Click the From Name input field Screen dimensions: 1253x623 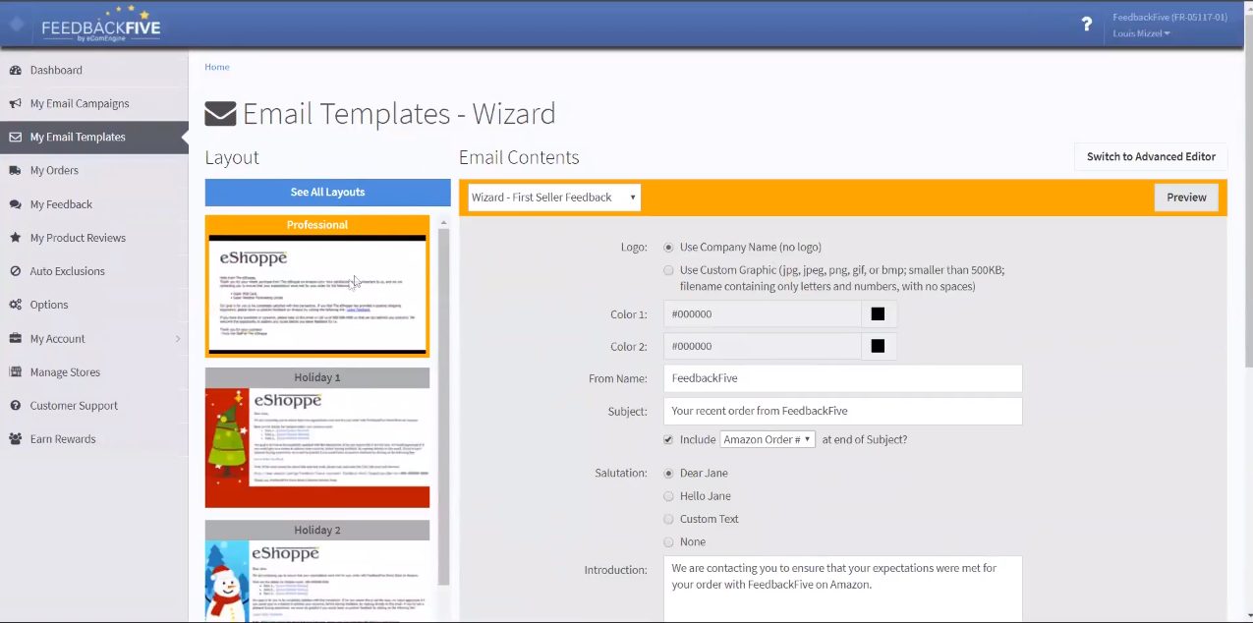(x=843, y=378)
